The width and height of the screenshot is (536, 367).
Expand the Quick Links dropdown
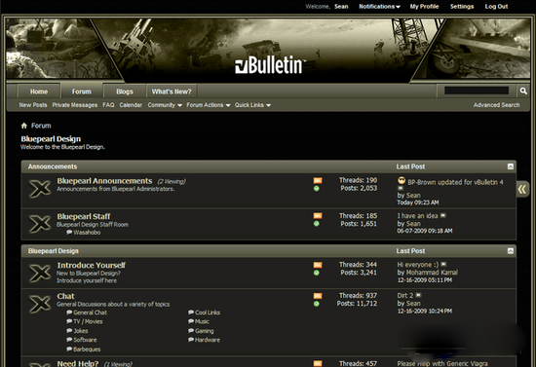coord(252,105)
